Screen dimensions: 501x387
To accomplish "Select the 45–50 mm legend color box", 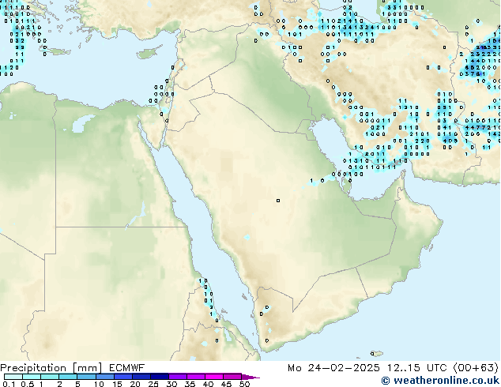I will [x=232, y=377].
